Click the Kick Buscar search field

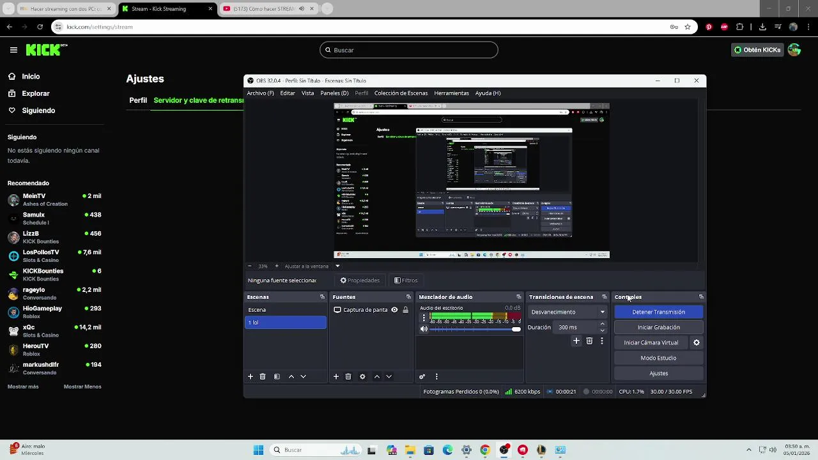(x=409, y=50)
